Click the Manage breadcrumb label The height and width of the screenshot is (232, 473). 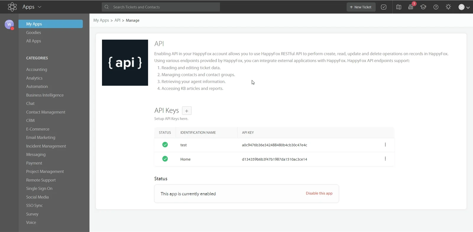[132, 20]
